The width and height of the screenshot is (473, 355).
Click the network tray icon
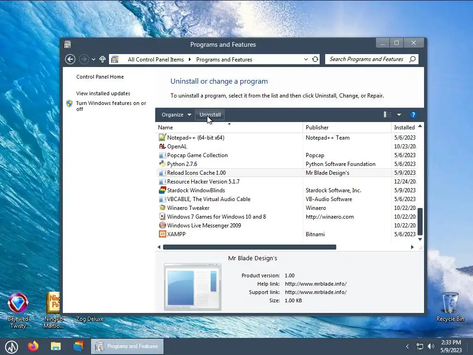click(419, 346)
